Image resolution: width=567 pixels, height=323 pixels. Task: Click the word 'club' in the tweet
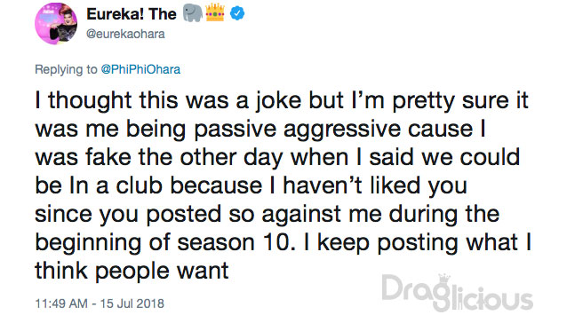tap(139, 185)
